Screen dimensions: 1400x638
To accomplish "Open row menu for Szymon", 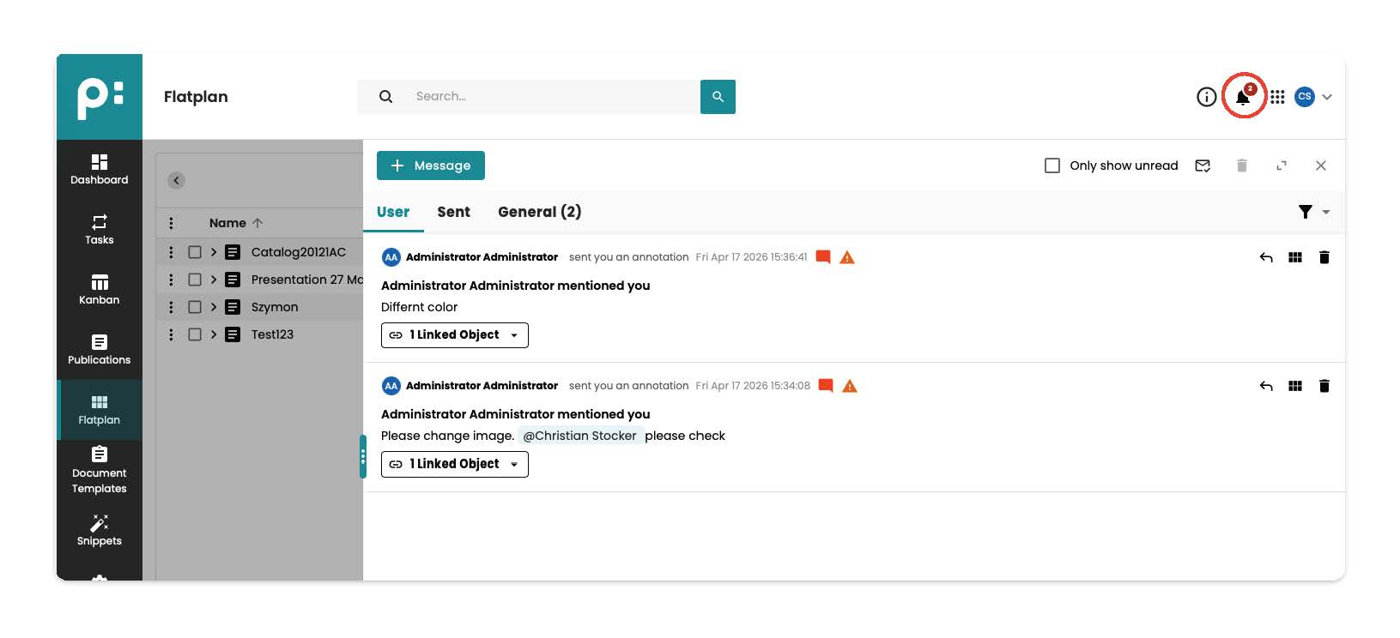I will pyautogui.click(x=171, y=307).
